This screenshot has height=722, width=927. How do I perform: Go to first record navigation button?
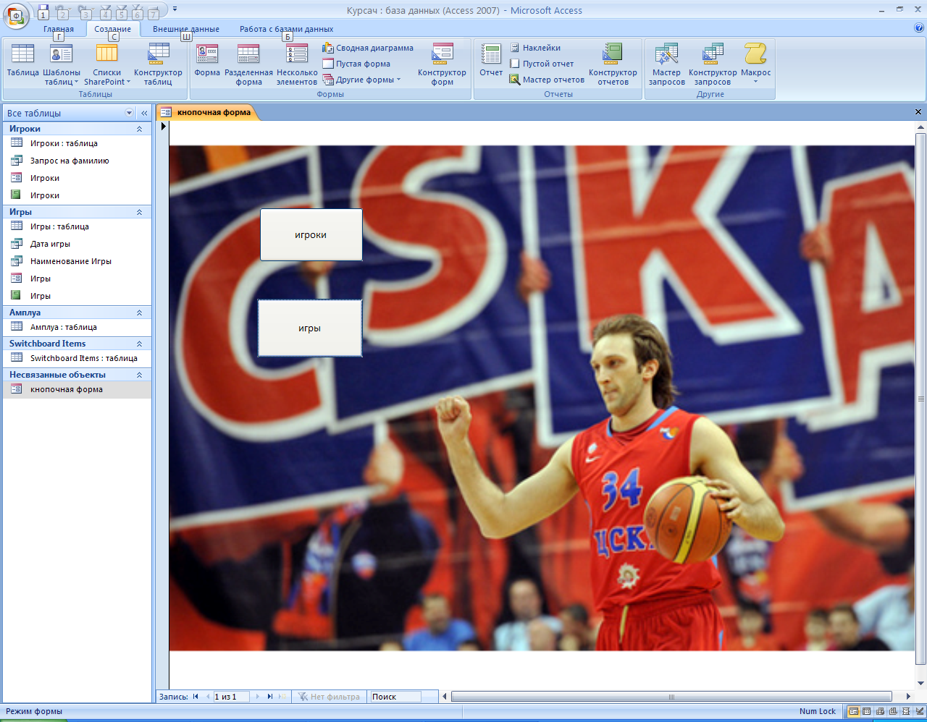click(196, 697)
